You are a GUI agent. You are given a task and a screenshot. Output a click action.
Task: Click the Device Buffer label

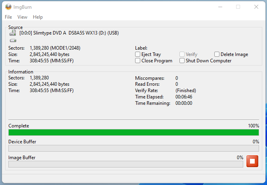click(22, 142)
